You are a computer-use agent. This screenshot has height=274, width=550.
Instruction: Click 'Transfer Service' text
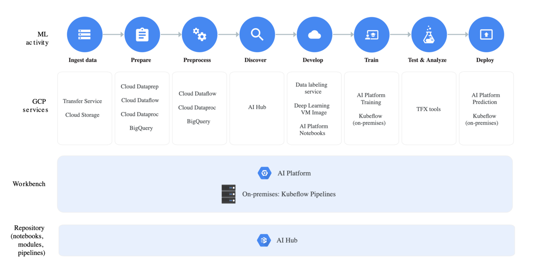(83, 101)
